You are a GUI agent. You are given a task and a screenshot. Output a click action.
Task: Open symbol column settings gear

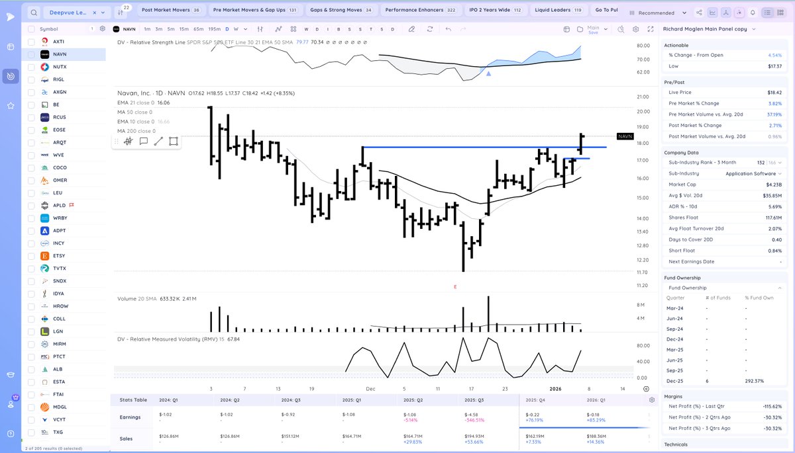(x=102, y=29)
